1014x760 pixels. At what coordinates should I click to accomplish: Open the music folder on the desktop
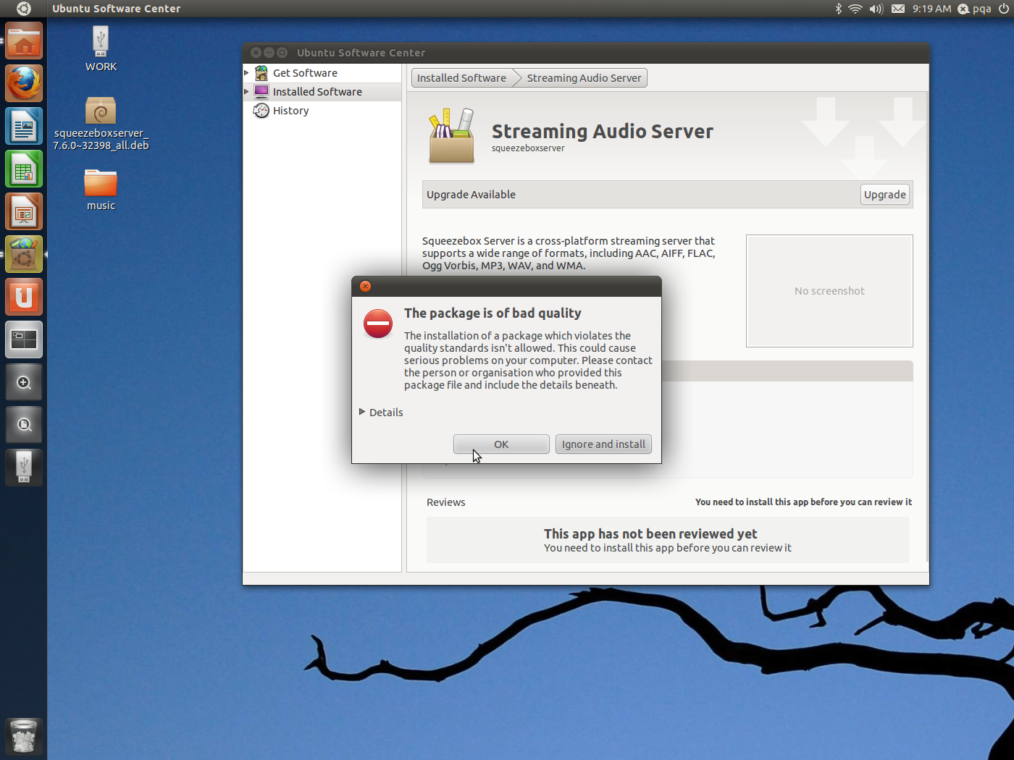[101, 184]
